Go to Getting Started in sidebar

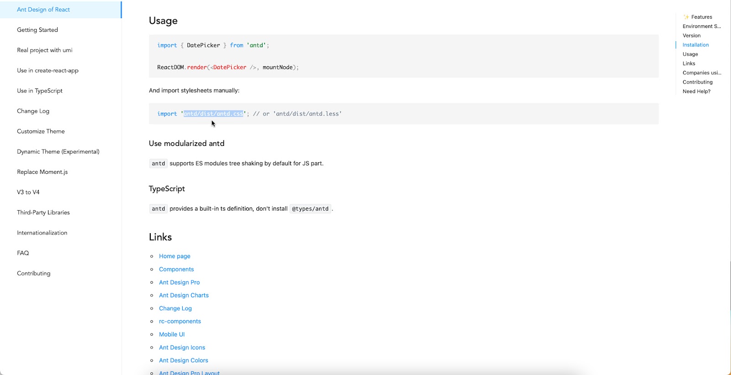37,30
